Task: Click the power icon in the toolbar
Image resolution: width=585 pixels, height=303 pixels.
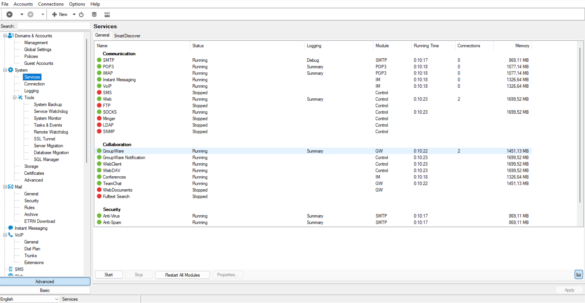Action: point(81,14)
